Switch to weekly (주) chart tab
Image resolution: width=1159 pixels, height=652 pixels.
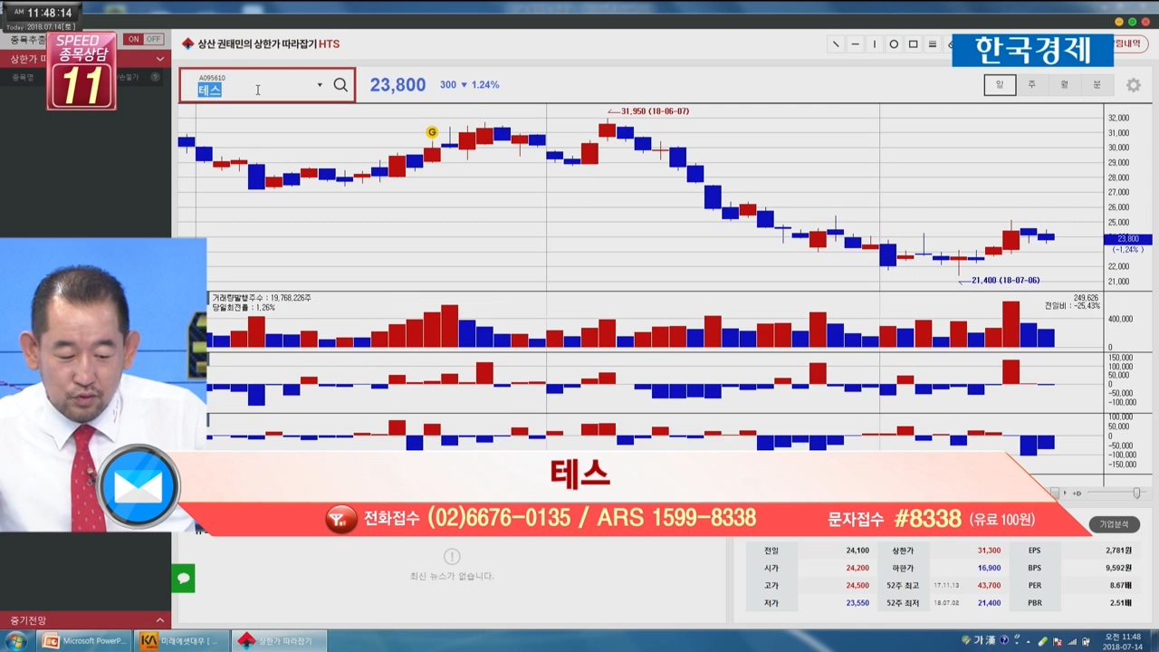click(1031, 85)
